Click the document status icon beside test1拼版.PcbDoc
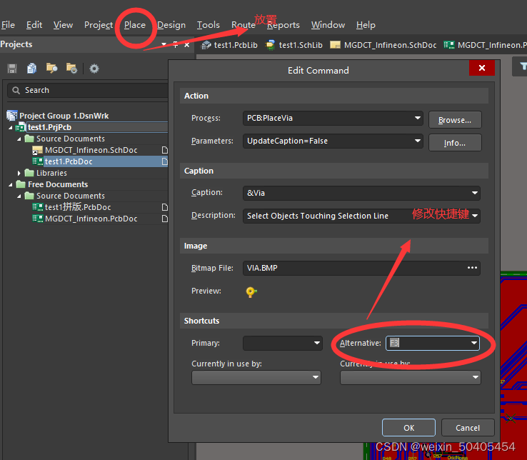 pyautogui.click(x=165, y=207)
